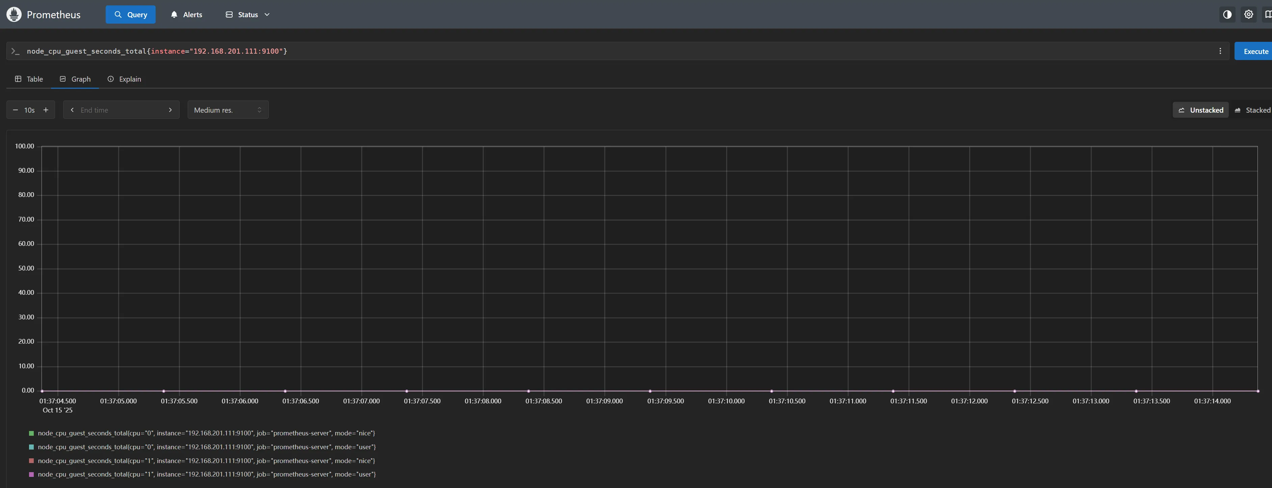Open the settings gear icon
The image size is (1272, 488).
click(1248, 14)
